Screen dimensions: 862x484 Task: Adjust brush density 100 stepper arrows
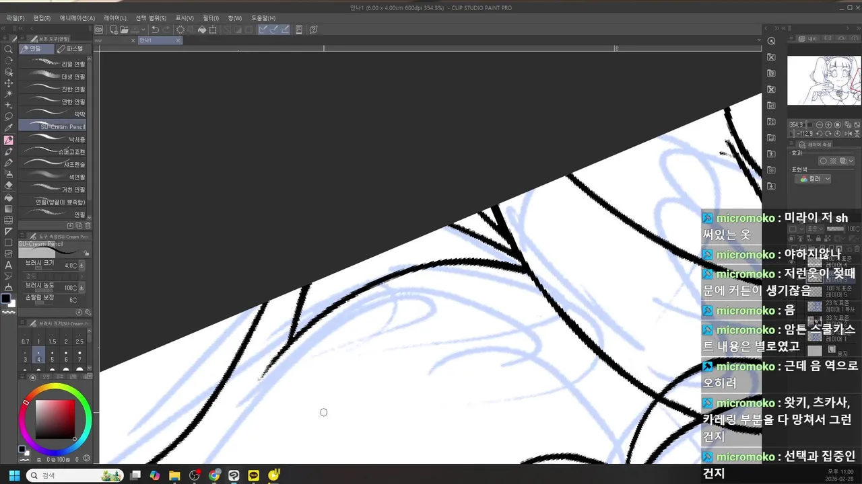76,288
